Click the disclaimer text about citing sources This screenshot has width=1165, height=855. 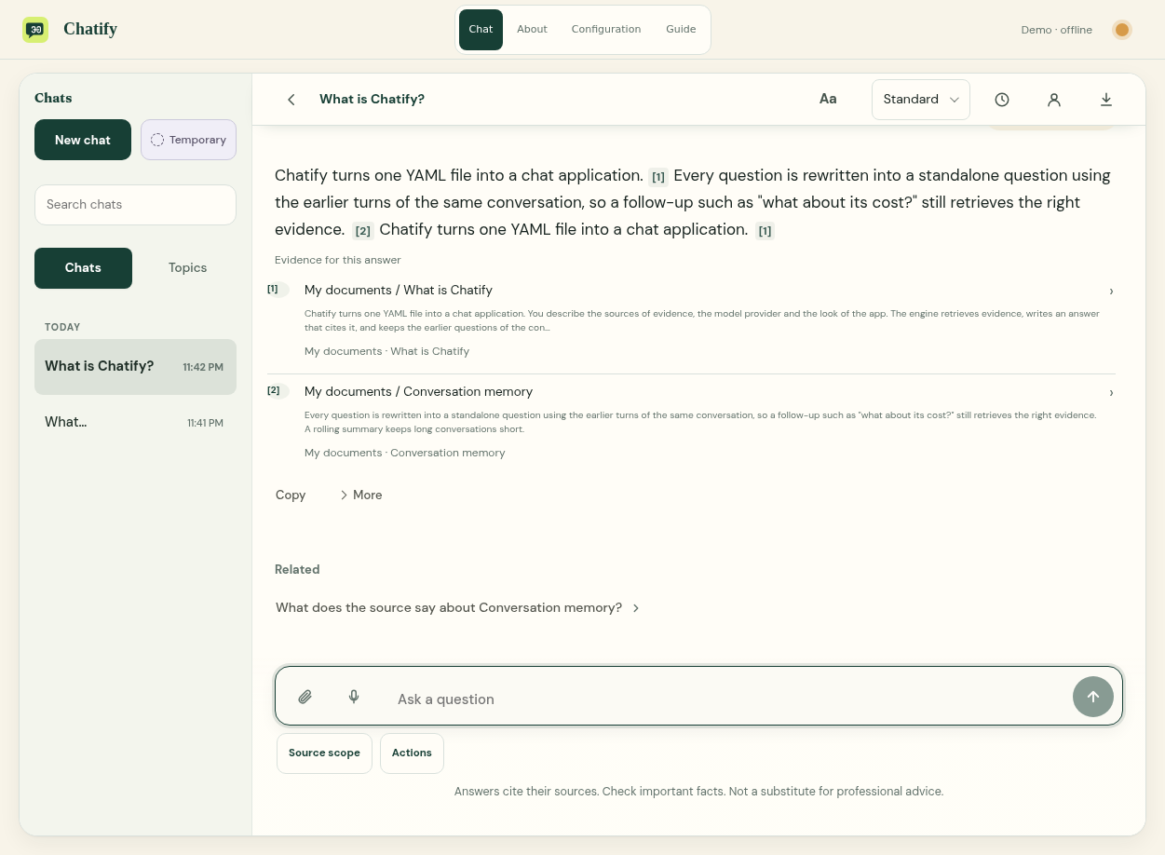698,792
